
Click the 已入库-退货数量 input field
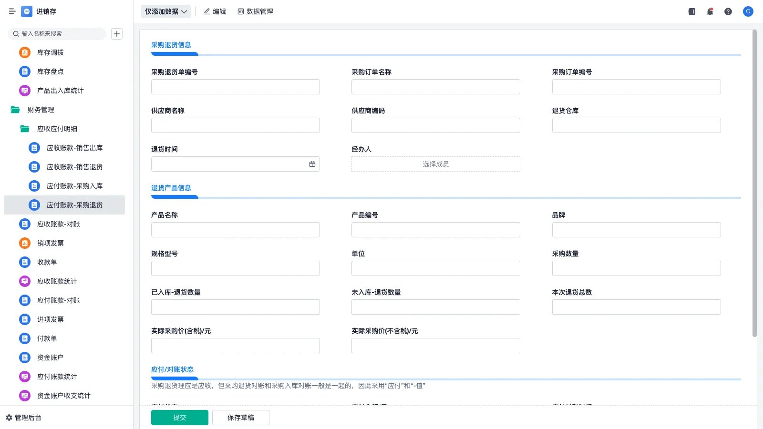click(x=236, y=307)
